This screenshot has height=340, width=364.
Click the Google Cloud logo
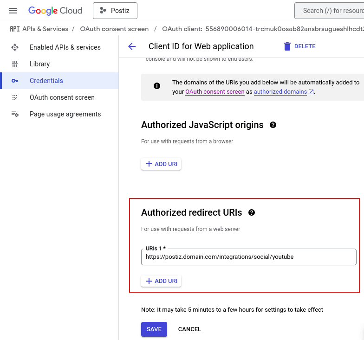click(55, 11)
